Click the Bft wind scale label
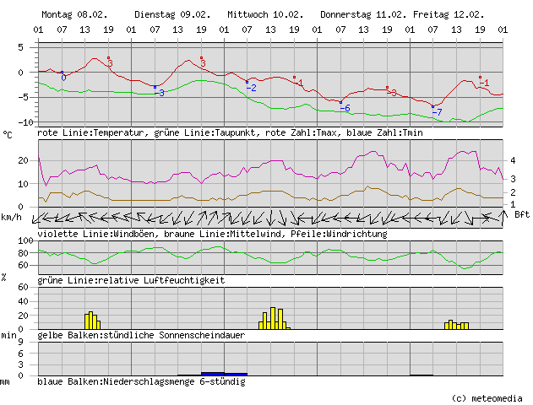 [x=521, y=214]
